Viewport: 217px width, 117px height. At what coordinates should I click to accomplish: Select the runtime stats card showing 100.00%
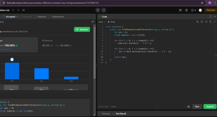tap(19, 45)
